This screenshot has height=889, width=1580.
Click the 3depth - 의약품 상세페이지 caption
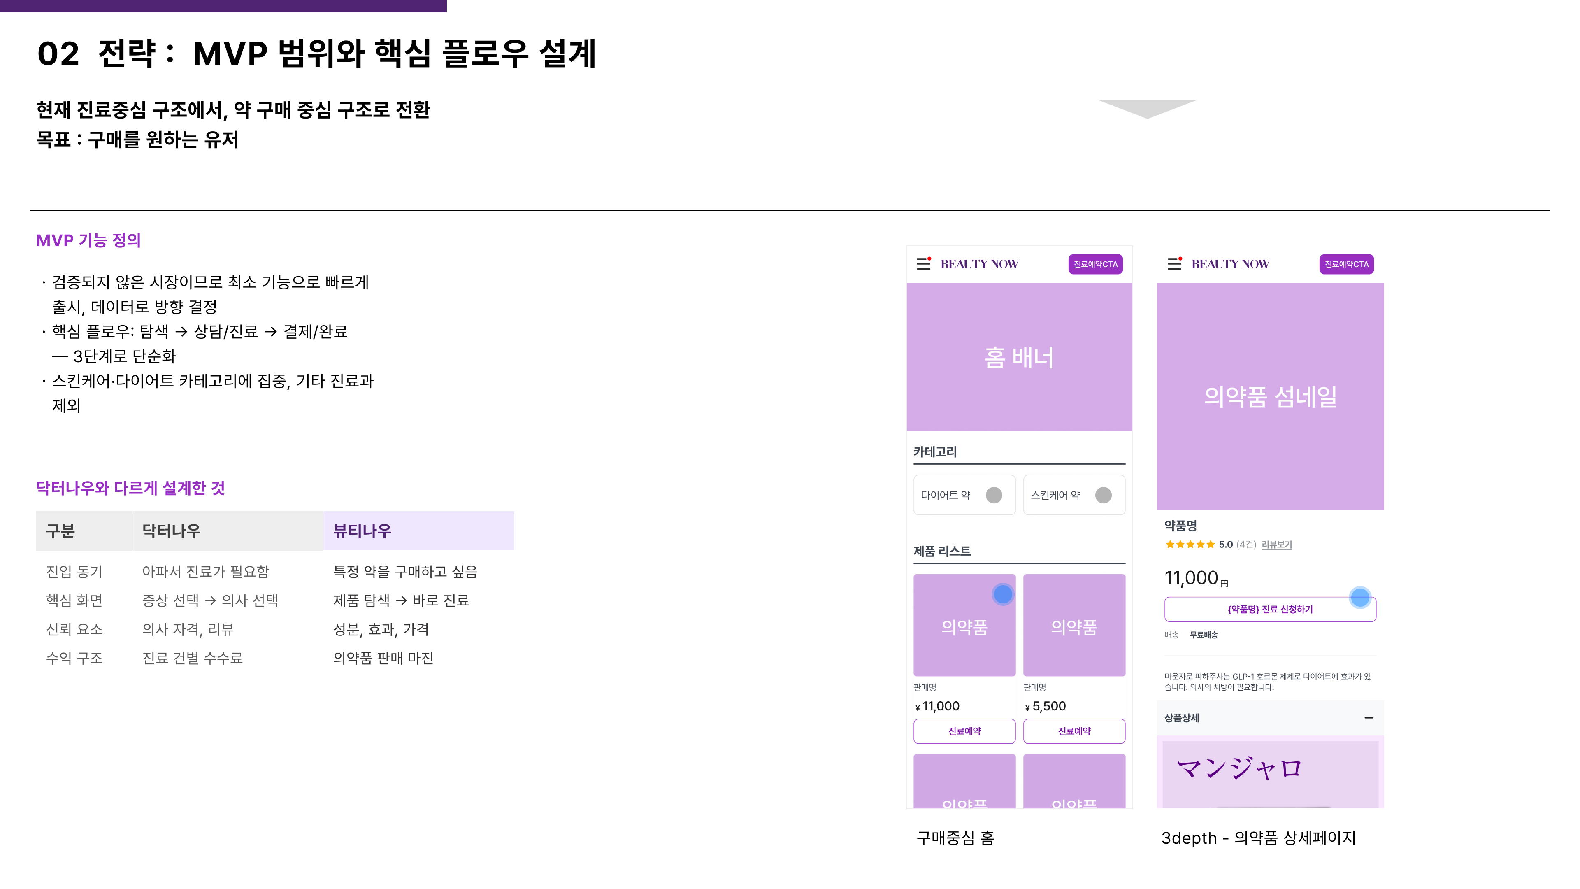(x=1259, y=838)
